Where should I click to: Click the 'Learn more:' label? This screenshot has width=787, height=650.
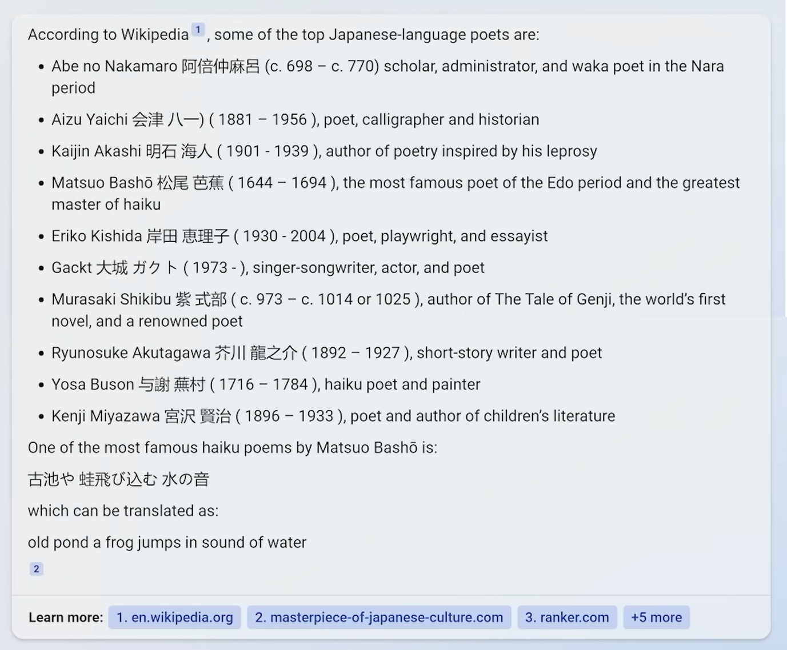pos(66,617)
